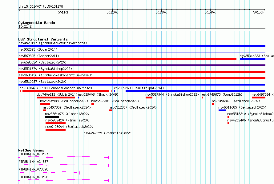This screenshot has width=274, height=184.
Task: Open the nsv5932420 (Almarri2020) label
Action: 67,120
